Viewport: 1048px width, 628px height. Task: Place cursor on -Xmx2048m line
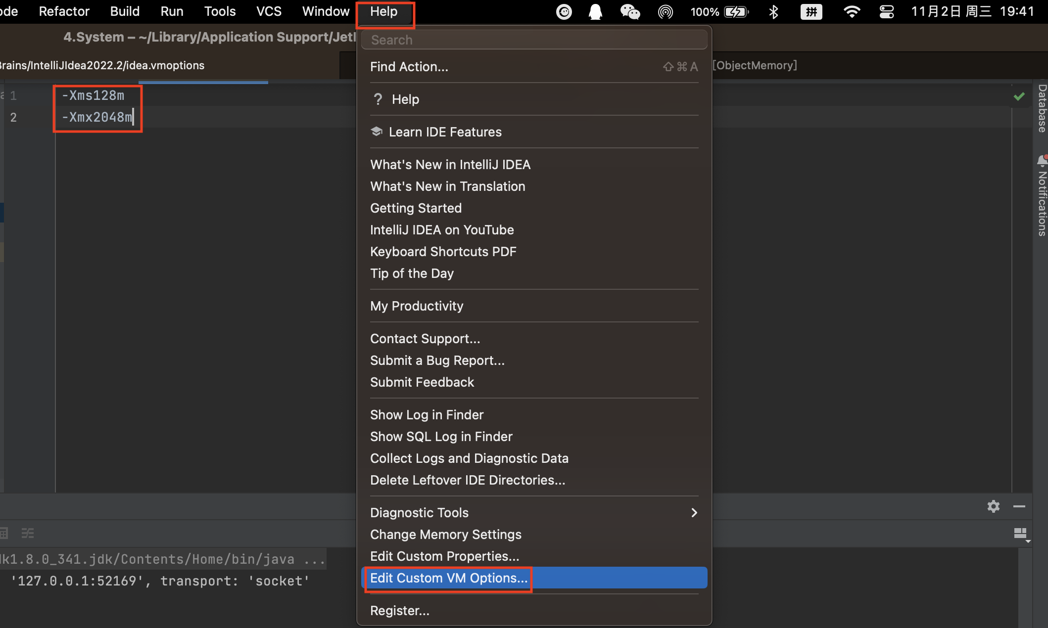coord(96,117)
